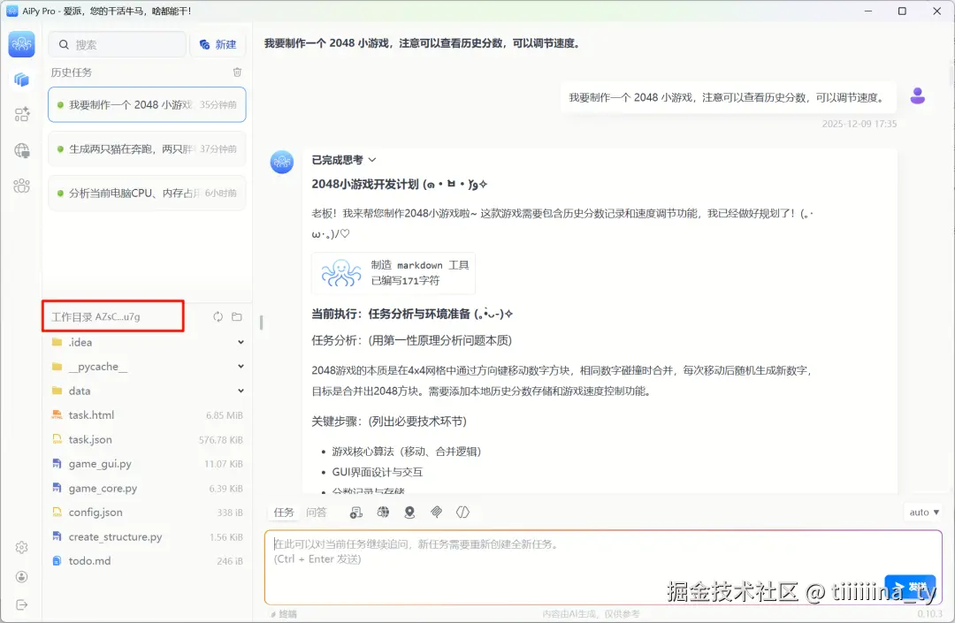
Task: Open the 制造 markdown 工具 card
Action: click(393, 272)
